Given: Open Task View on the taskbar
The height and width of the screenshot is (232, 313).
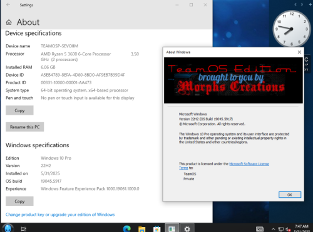Looking at the screenshot, I should pos(24,229).
